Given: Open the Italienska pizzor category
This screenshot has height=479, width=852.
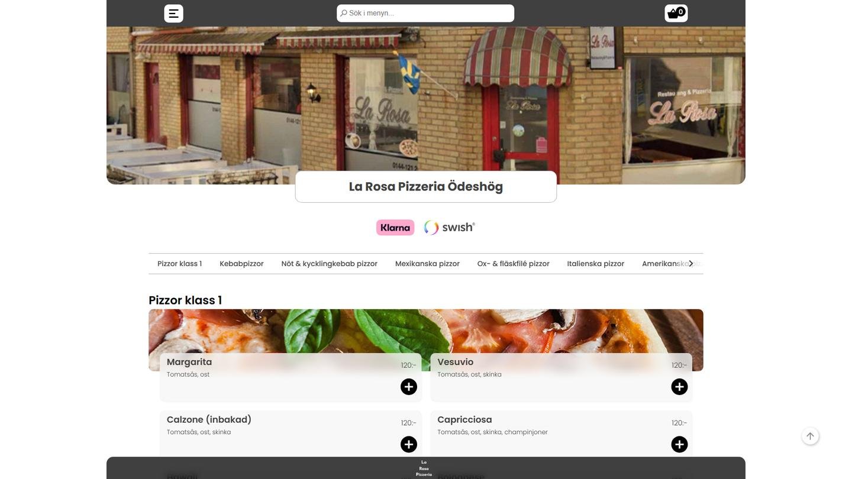Looking at the screenshot, I should 596,264.
